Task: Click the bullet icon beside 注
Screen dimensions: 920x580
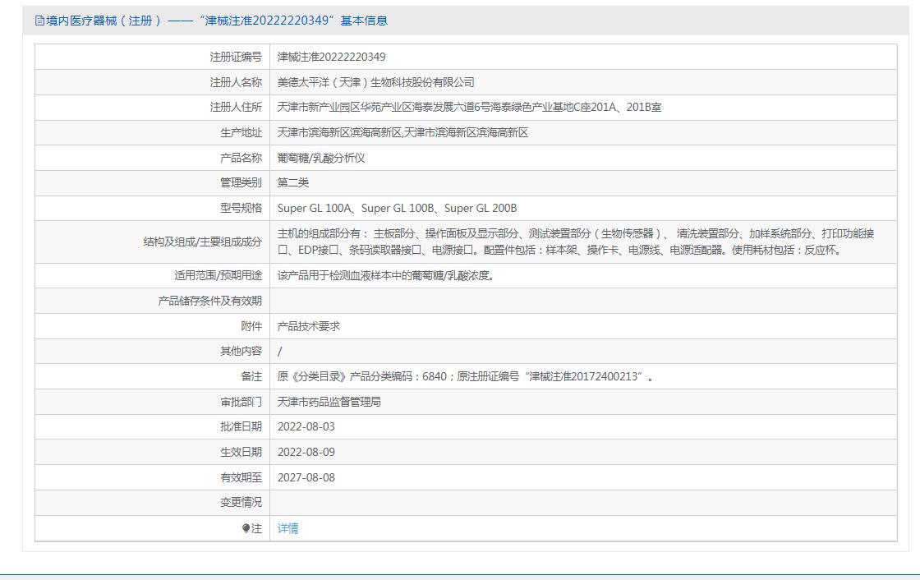Action: [246, 528]
